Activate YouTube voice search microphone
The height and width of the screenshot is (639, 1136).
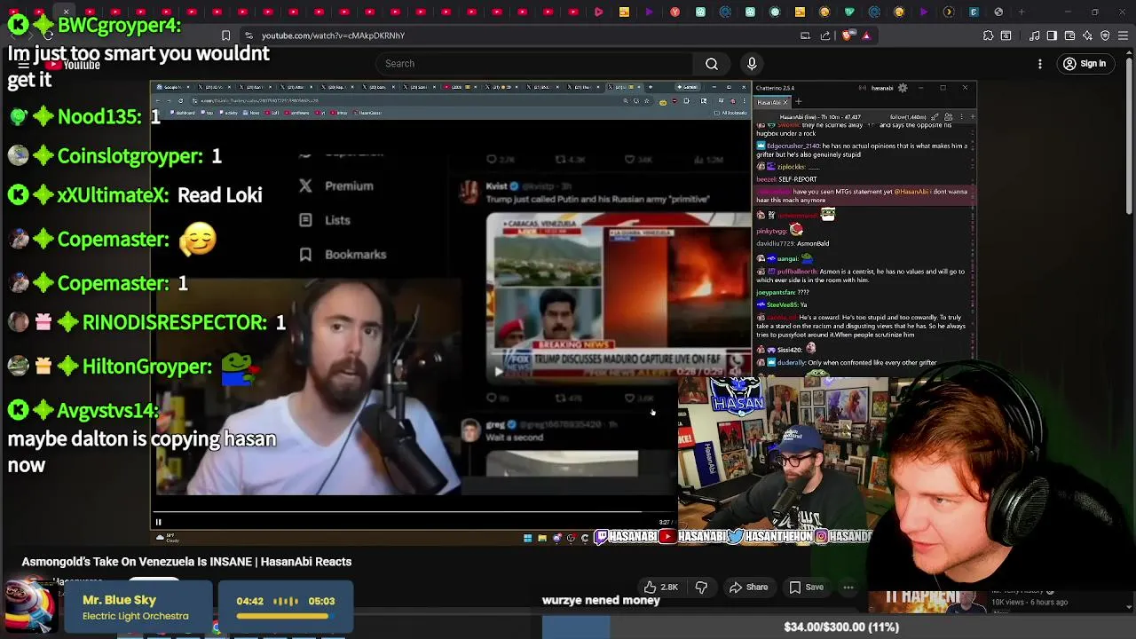(752, 64)
